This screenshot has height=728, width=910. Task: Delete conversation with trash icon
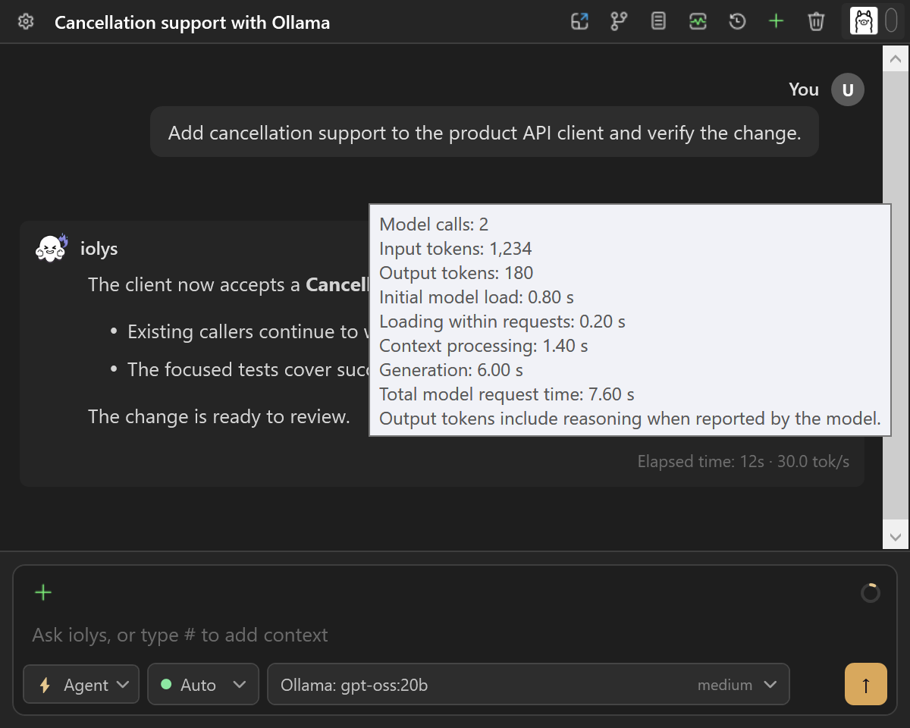[816, 22]
